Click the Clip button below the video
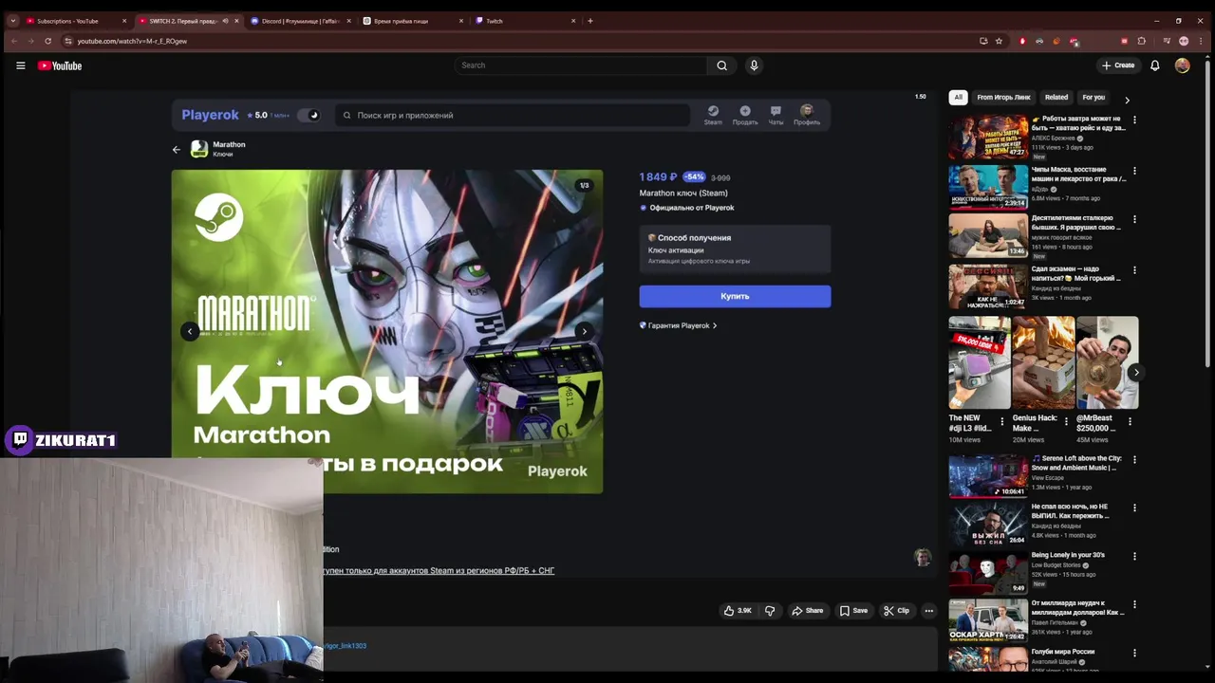1215x683 pixels. [x=896, y=611]
